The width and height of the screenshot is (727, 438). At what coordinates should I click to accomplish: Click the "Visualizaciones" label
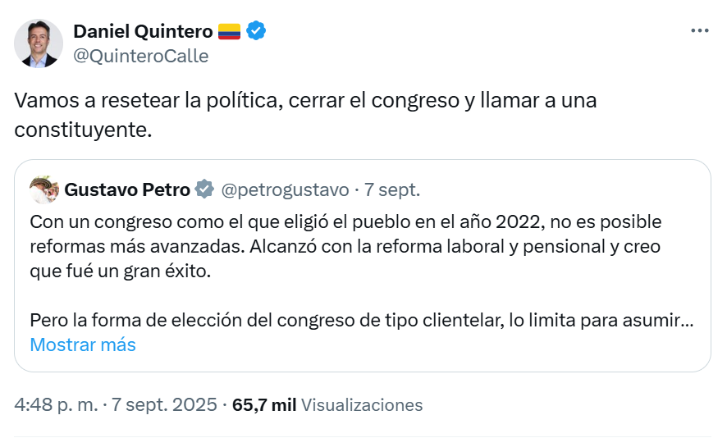tap(362, 404)
